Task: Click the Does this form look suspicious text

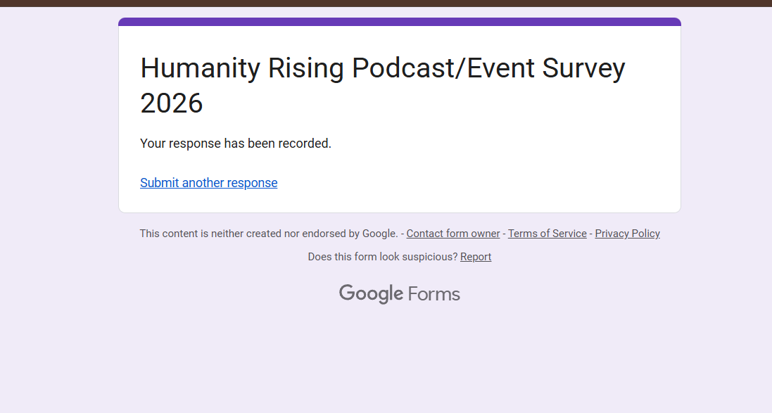Action: point(382,257)
